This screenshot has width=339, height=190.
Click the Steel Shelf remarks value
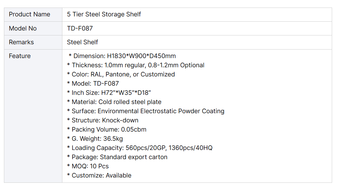(x=82, y=42)
